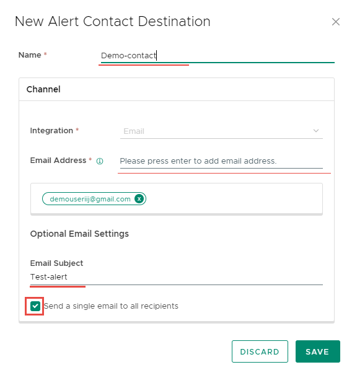Image resolution: width=352 pixels, height=375 pixels.
Task: Click the info icon beside Email Address
Action: 100,161
